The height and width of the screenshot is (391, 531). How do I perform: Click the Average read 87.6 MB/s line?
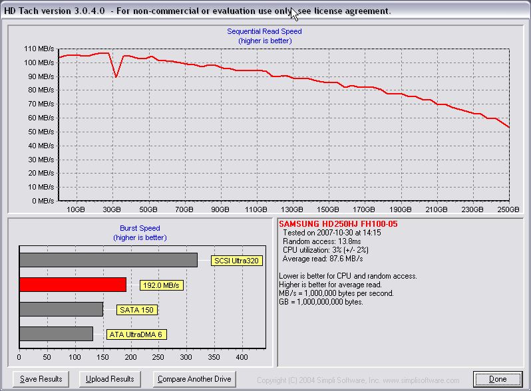(322, 259)
